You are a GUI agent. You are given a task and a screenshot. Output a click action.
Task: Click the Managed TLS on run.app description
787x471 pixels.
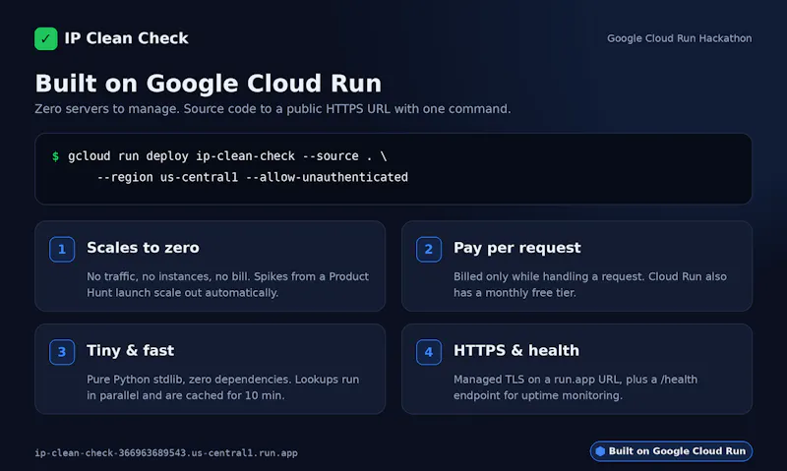point(575,387)
